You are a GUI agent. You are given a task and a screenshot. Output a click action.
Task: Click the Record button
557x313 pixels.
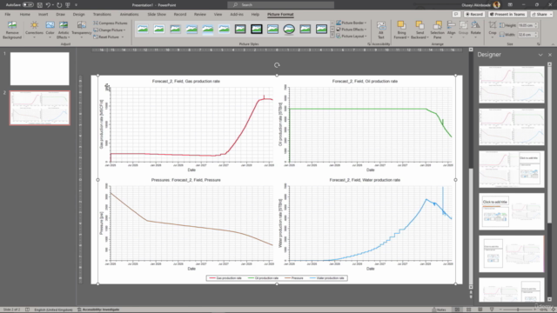[474, 14]
